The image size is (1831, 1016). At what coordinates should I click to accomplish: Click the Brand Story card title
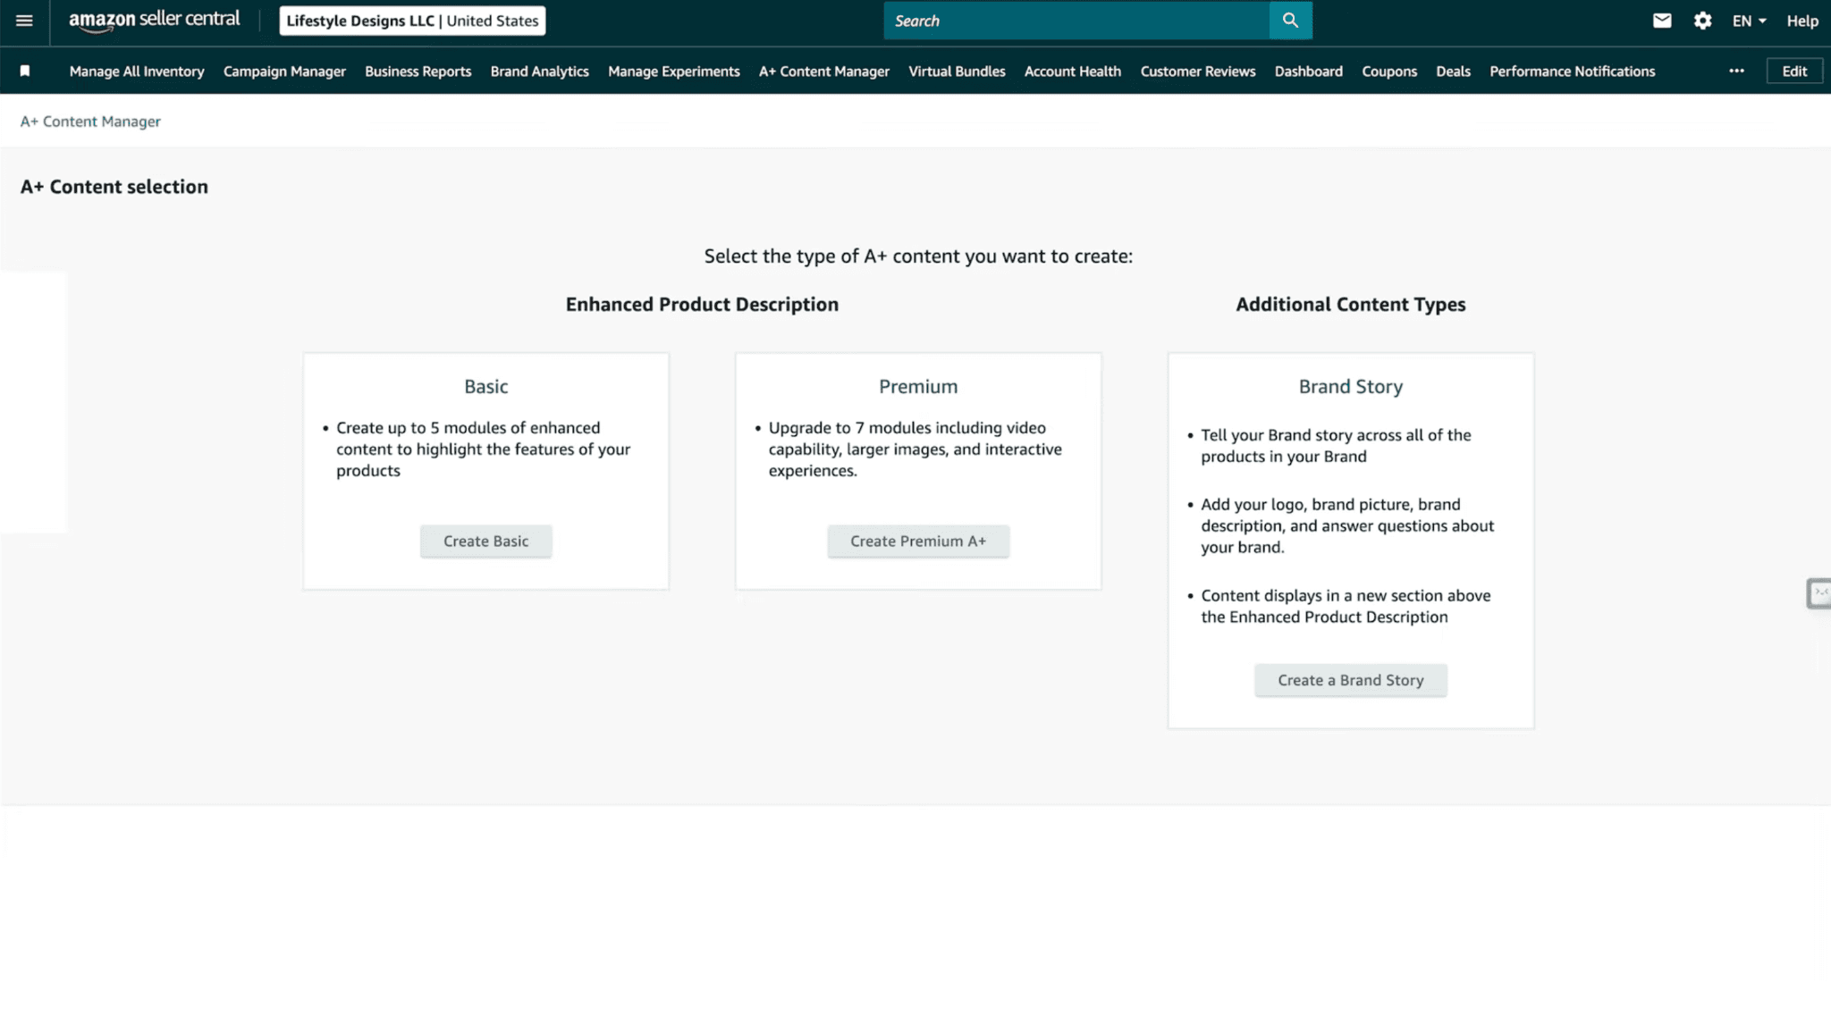pyautogui.click(x=1350, y=386)
